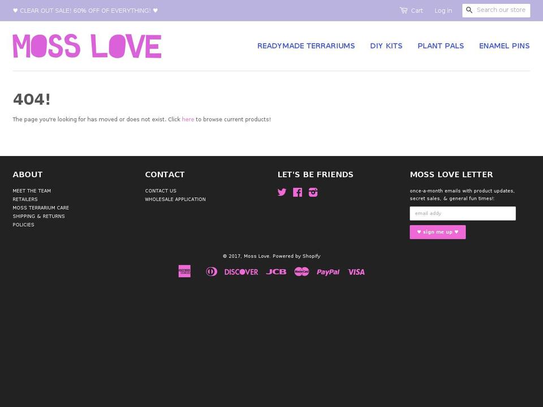Click the Moss Love Letter heading

tap(451, 175)
